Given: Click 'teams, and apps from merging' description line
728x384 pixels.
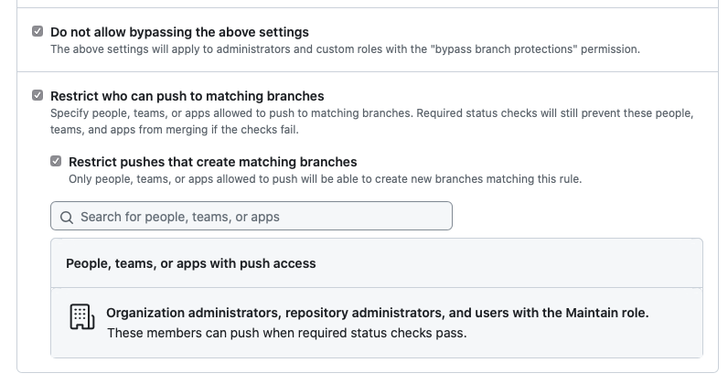Looking at the screenshot, I should (174, 130).
